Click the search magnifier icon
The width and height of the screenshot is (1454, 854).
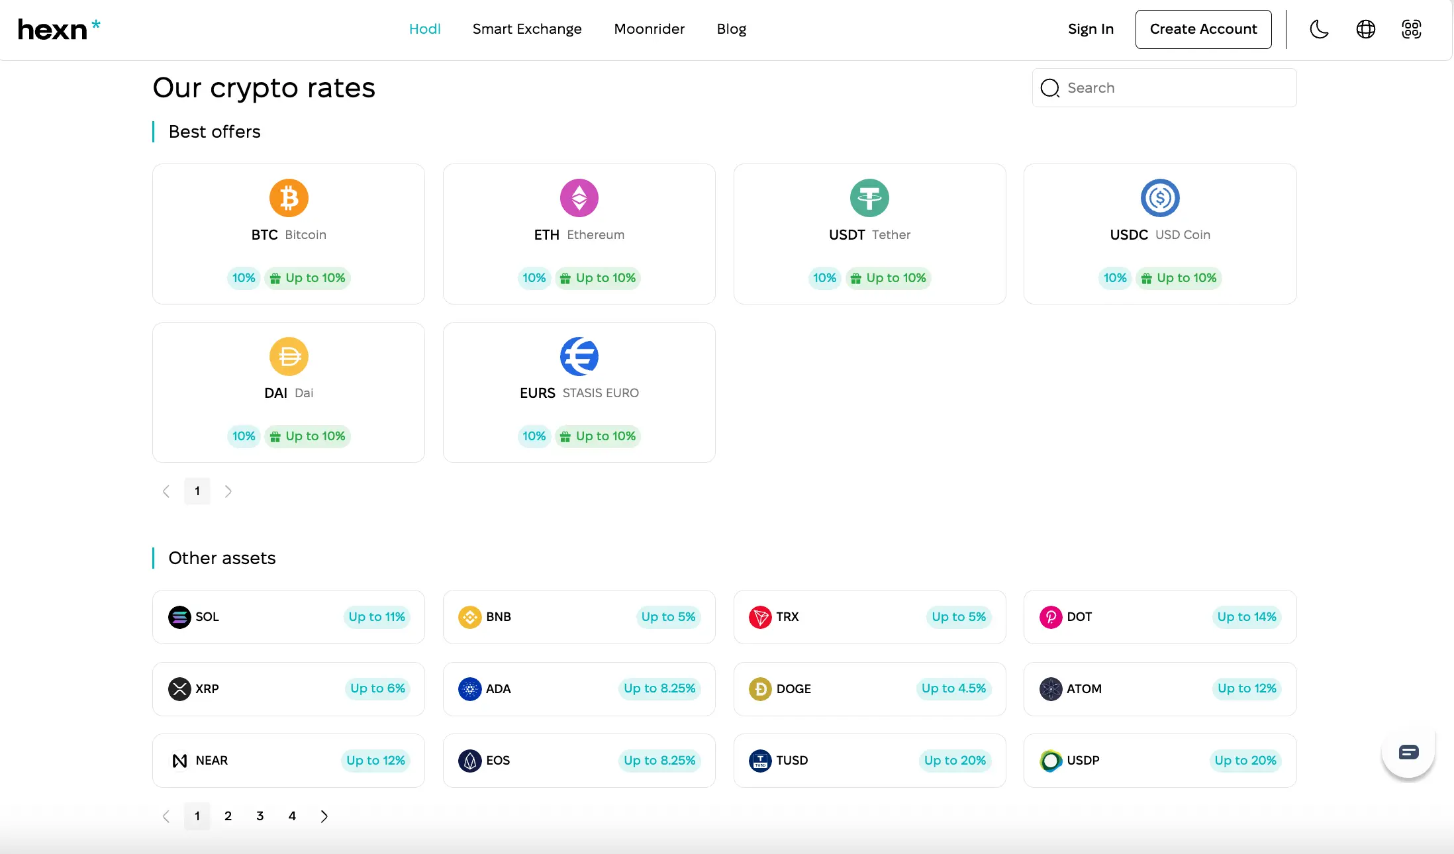coord(1050,88)
